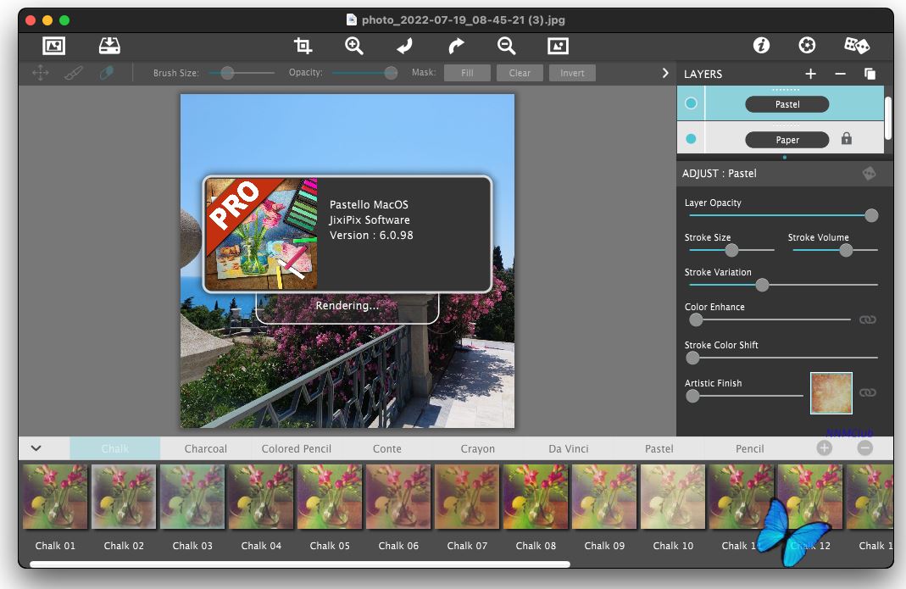Viewport: 906px width, 589px height.
Task: Select the Brush mask tool
Action: pyautogui.click(x=74, y=73)
